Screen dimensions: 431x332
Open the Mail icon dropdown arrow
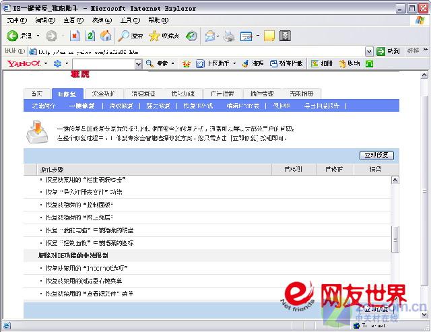218,36
